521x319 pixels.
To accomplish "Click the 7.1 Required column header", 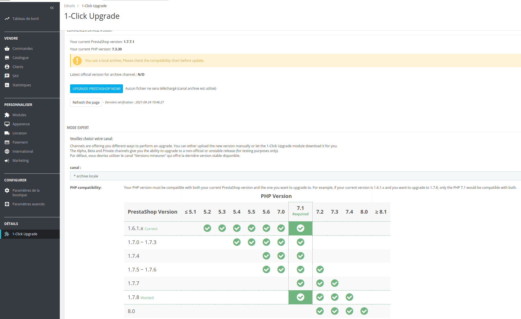I will click(300, 211).
